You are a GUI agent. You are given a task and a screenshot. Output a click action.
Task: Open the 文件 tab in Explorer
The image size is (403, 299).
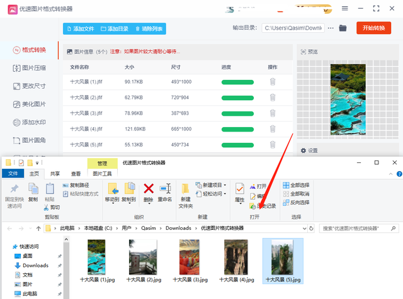point(13,174)
